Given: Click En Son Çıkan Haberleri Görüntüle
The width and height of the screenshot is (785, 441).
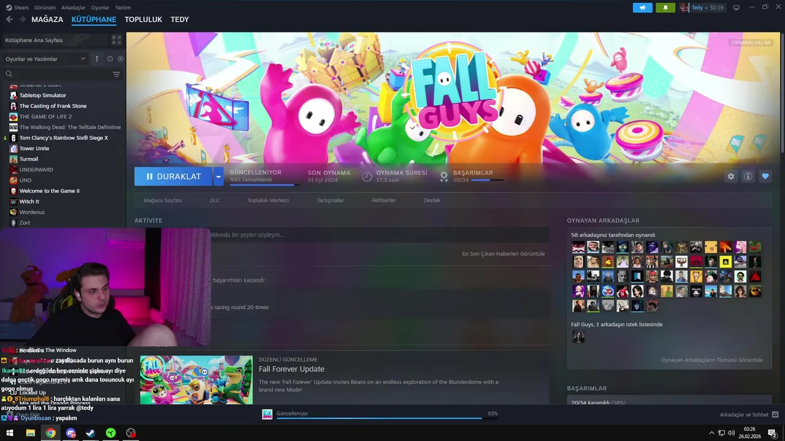Looking at the screenshot, I should 503,254.
